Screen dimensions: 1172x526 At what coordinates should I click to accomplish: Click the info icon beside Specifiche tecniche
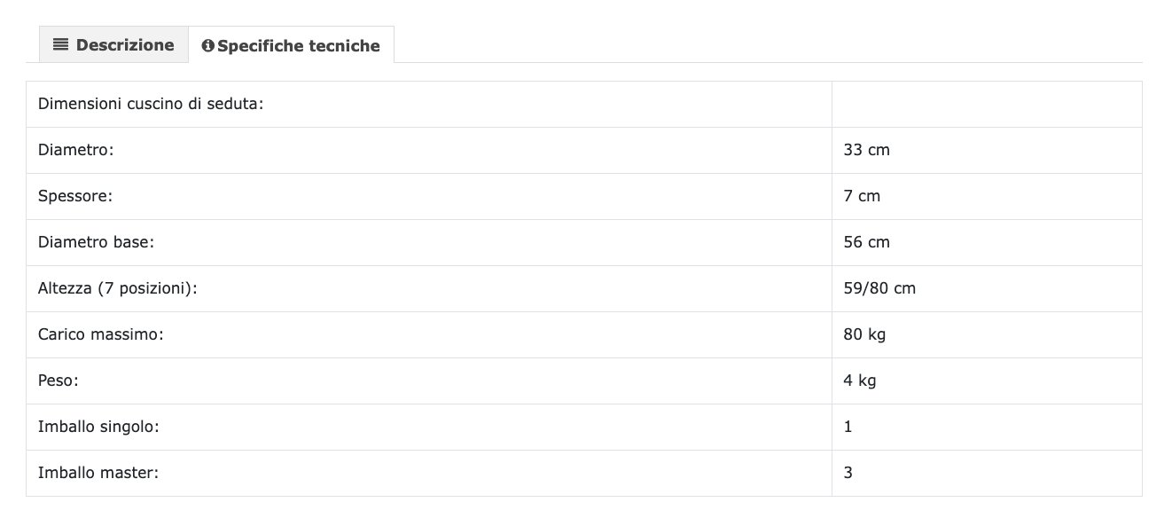click(207, 46)
